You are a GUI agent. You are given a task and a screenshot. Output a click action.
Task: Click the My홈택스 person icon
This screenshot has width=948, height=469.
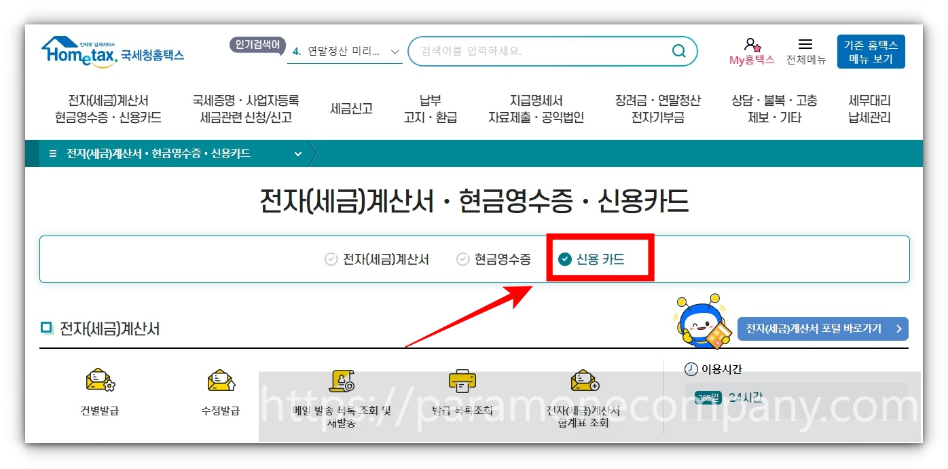(x=751, y=43)
